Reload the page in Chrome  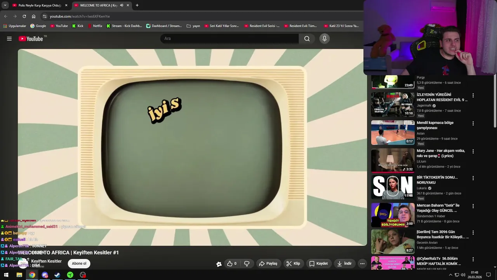pyautogui.click(x=24, y=16)
